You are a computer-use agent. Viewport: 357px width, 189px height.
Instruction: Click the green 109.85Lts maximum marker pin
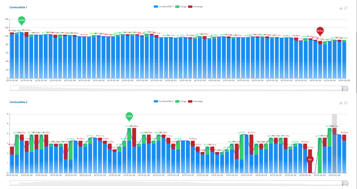[x=22, y=20]
